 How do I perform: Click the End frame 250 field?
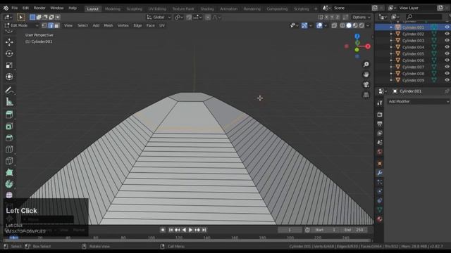click(354, 230)
